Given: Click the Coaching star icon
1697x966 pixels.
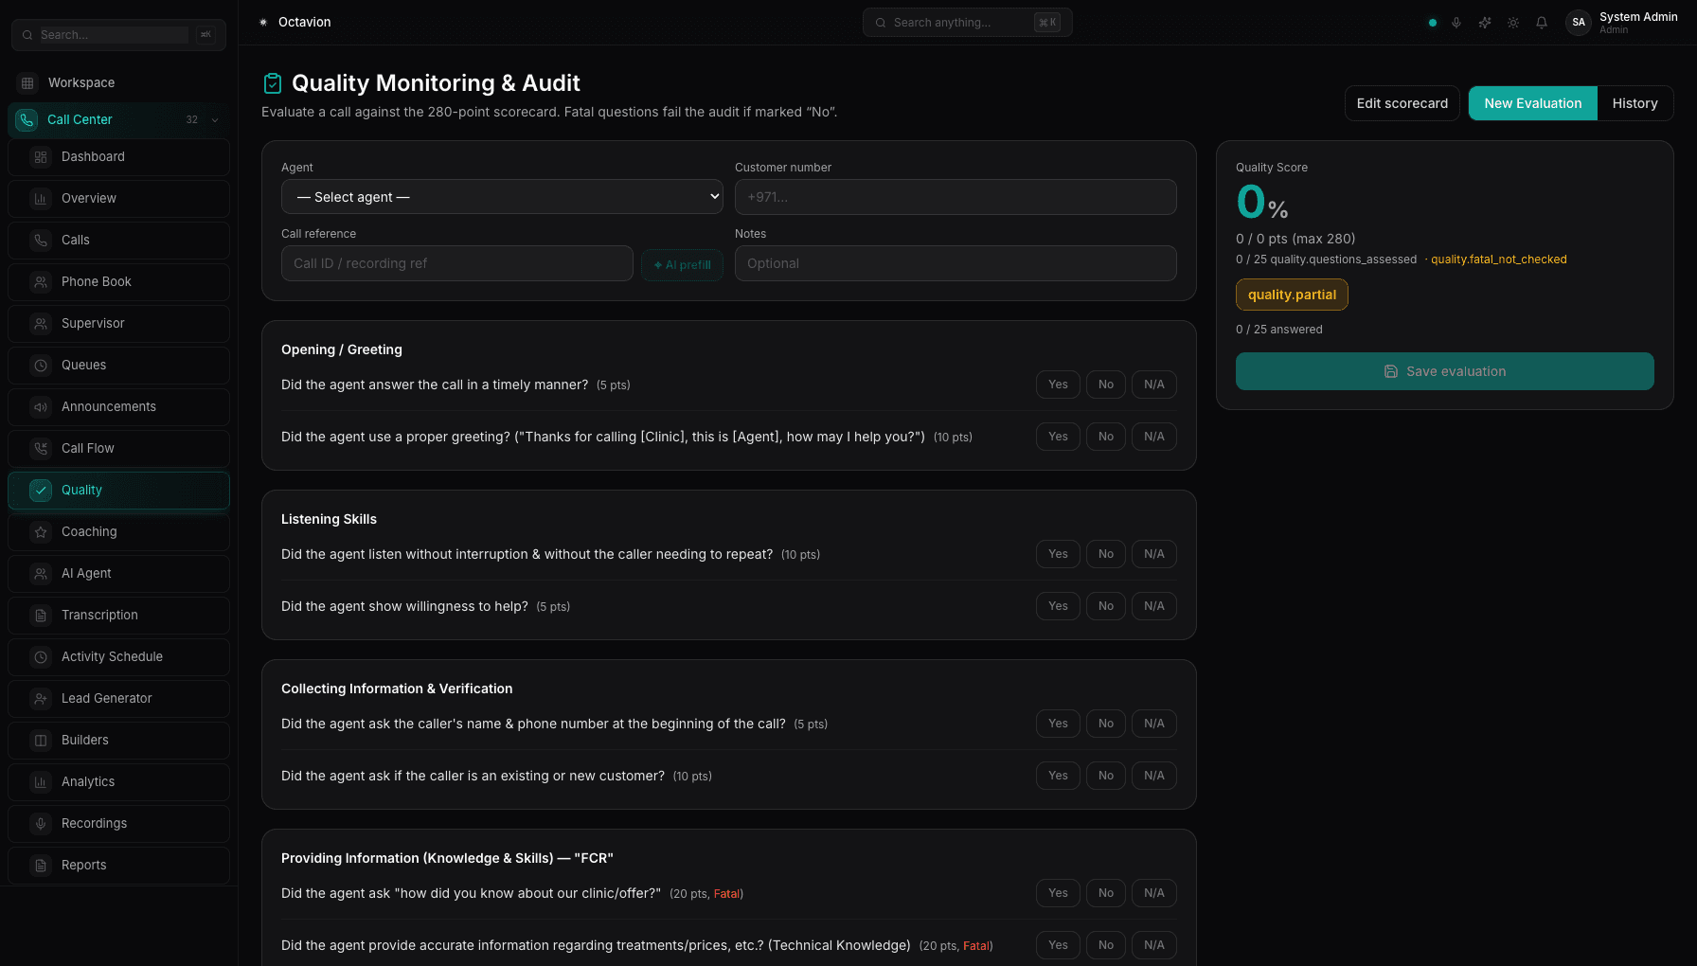Looking at the screenshot, I should 41,532.
